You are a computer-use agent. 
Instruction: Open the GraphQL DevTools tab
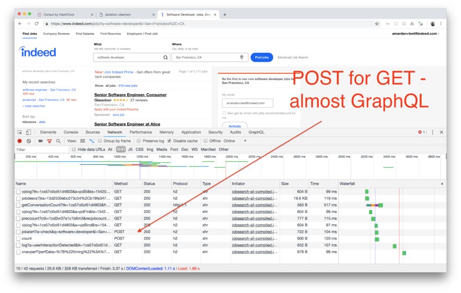(x=256, y=132)
